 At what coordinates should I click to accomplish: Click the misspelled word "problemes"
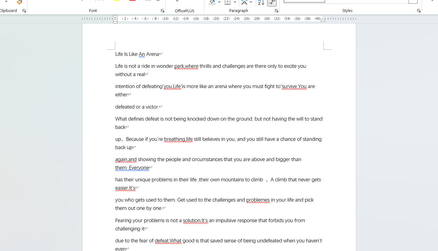pyautogui.click(x=258, y=200)
